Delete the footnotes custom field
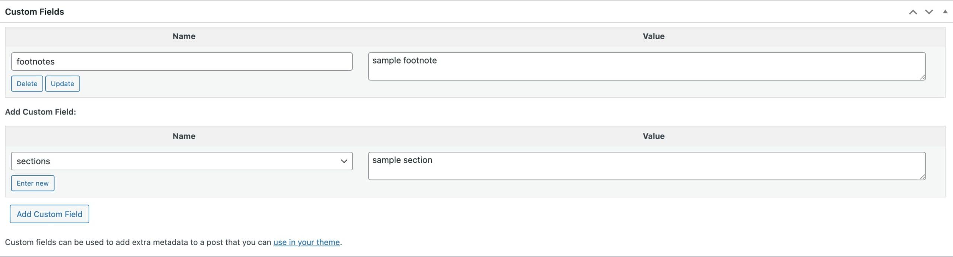Viewport: 953px width, 257px height. click(27, 83)
